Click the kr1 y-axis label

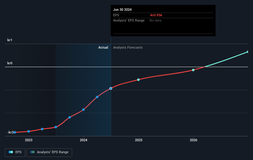pyautogui.click(x=10, y=40)
